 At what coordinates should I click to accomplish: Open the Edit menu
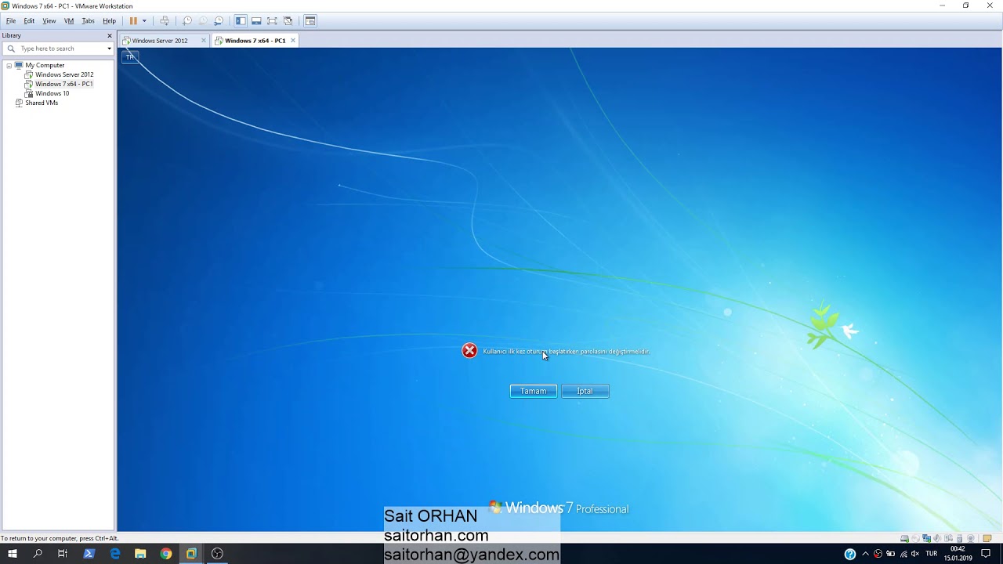(29, 21)
